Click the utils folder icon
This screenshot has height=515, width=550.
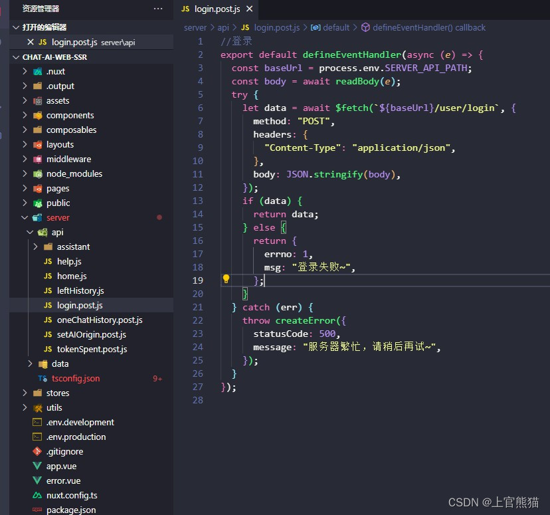[x=38, y=408]
